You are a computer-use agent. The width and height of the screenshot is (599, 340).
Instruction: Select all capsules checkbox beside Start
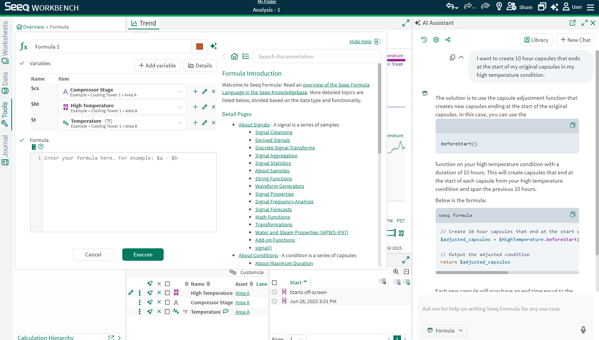(274, 283)
